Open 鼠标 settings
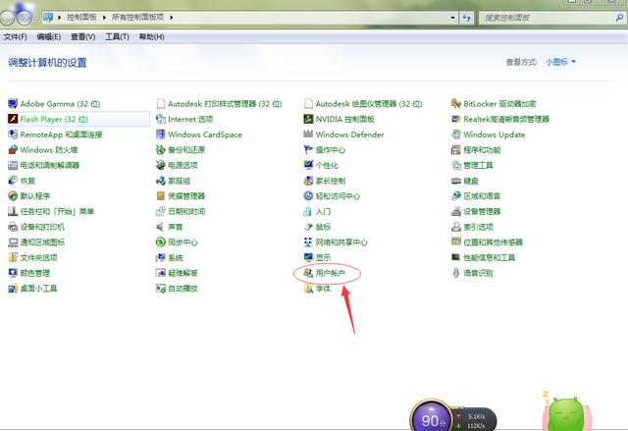Image resolution: width=628 pixels, height=431 pixels. click(317, 227)
